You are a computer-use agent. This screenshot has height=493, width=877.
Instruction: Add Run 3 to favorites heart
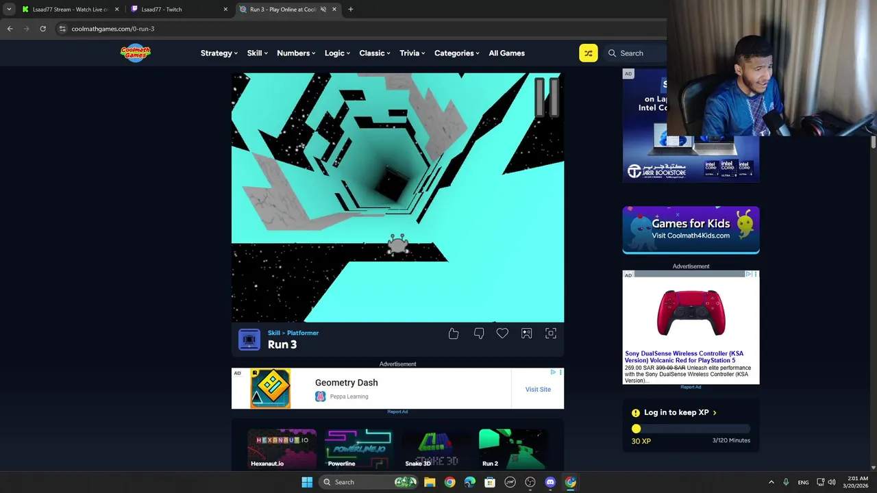pos(502,333)
